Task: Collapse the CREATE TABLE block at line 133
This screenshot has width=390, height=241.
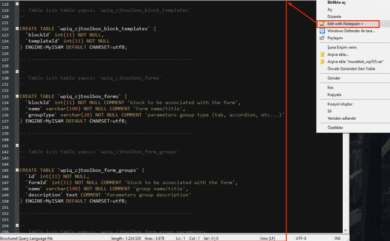Action: click(17, 96)
